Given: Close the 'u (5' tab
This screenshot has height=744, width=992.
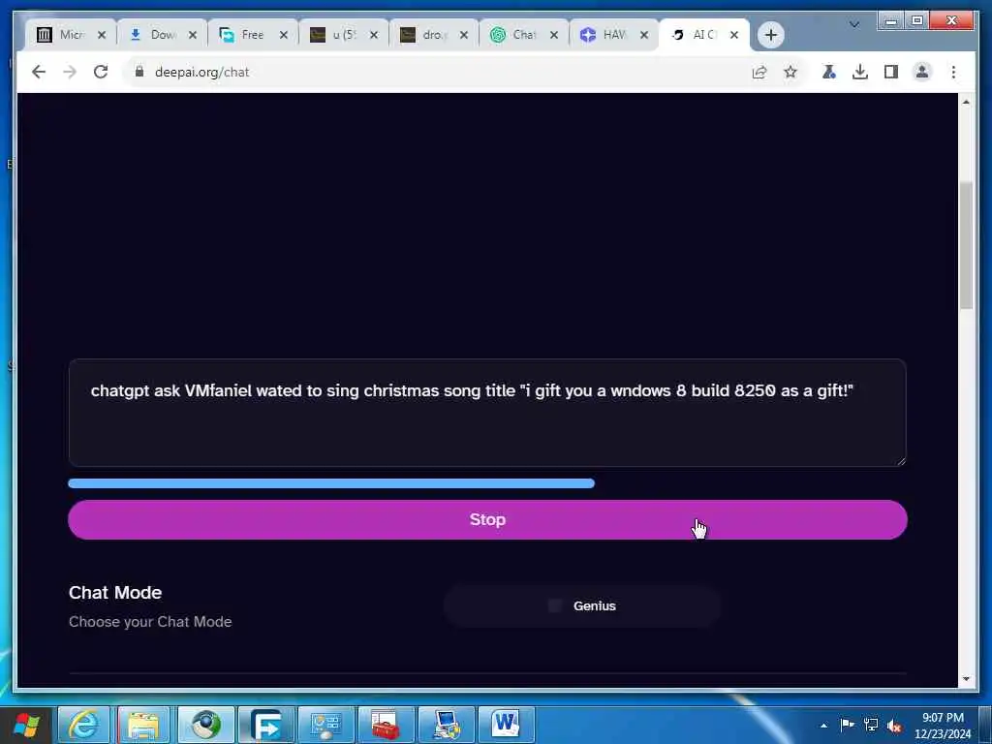Looking at the screenshot, I should point(374,35).
